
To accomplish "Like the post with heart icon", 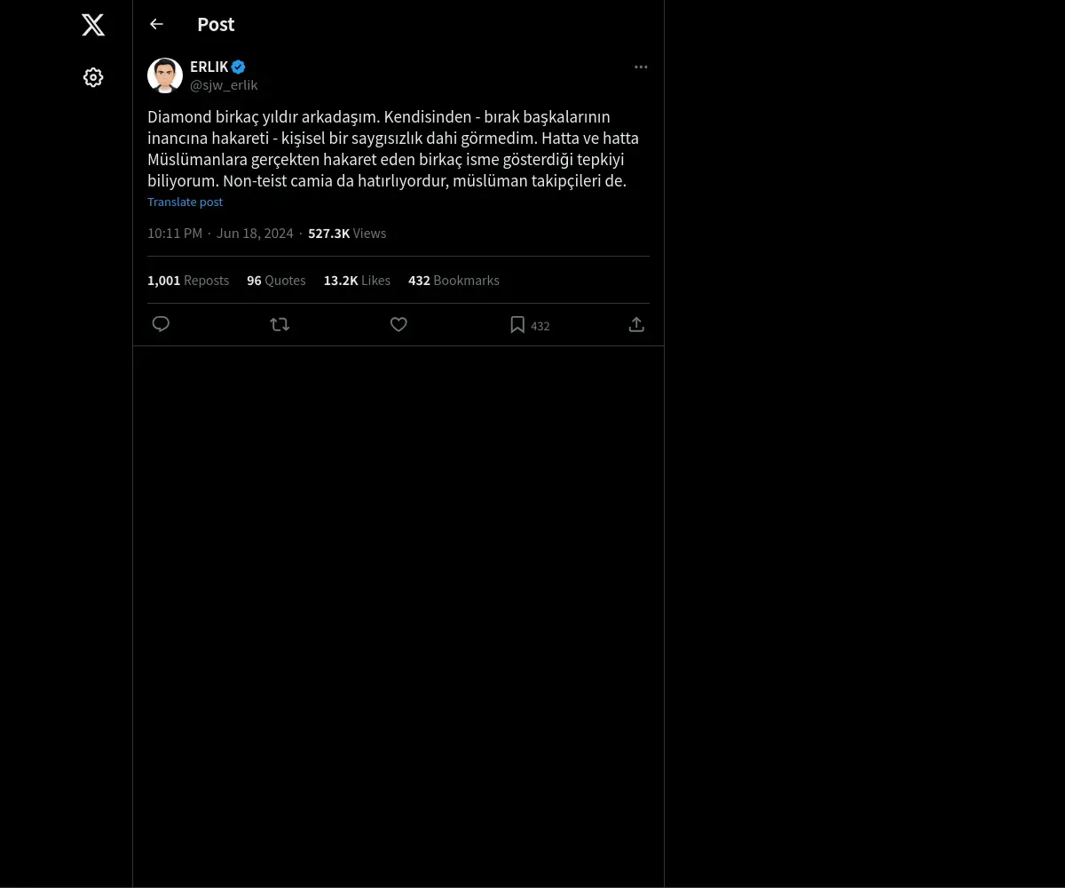I will tap(398, 324).
